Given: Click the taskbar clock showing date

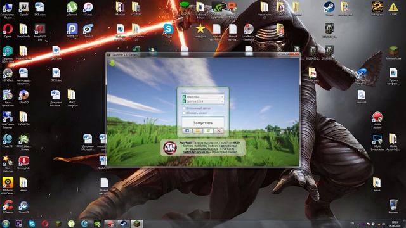Looking at the screenshot, I should 395,224.
